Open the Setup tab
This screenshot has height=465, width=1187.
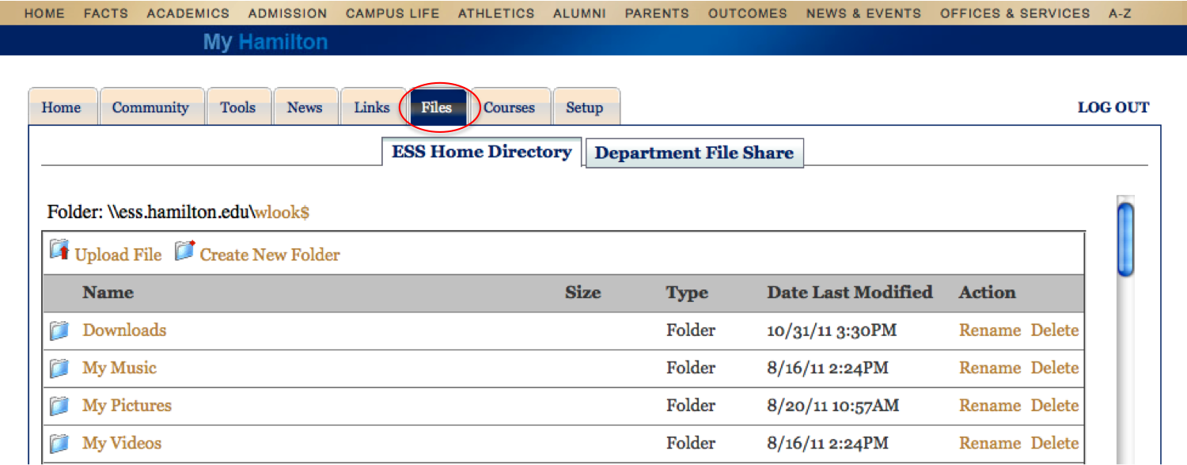(x=585, y=108)
